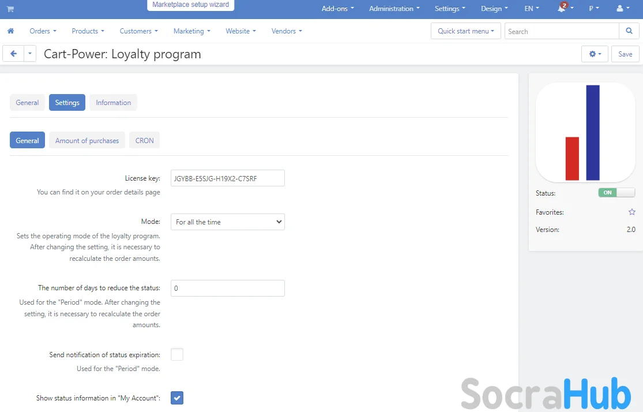
Task: Expand the Quick start menu dropdown
Action: (x=466, y=31)
